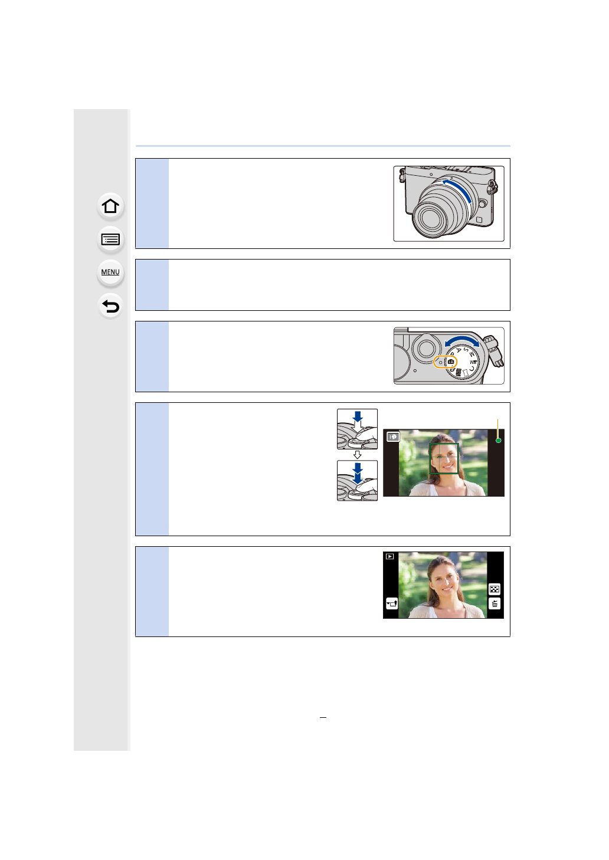Image resolution: width=609 pixels, height=860 pixels.
Task: Select the orange-circled iA mode on the dial
Action: point(445,362)
